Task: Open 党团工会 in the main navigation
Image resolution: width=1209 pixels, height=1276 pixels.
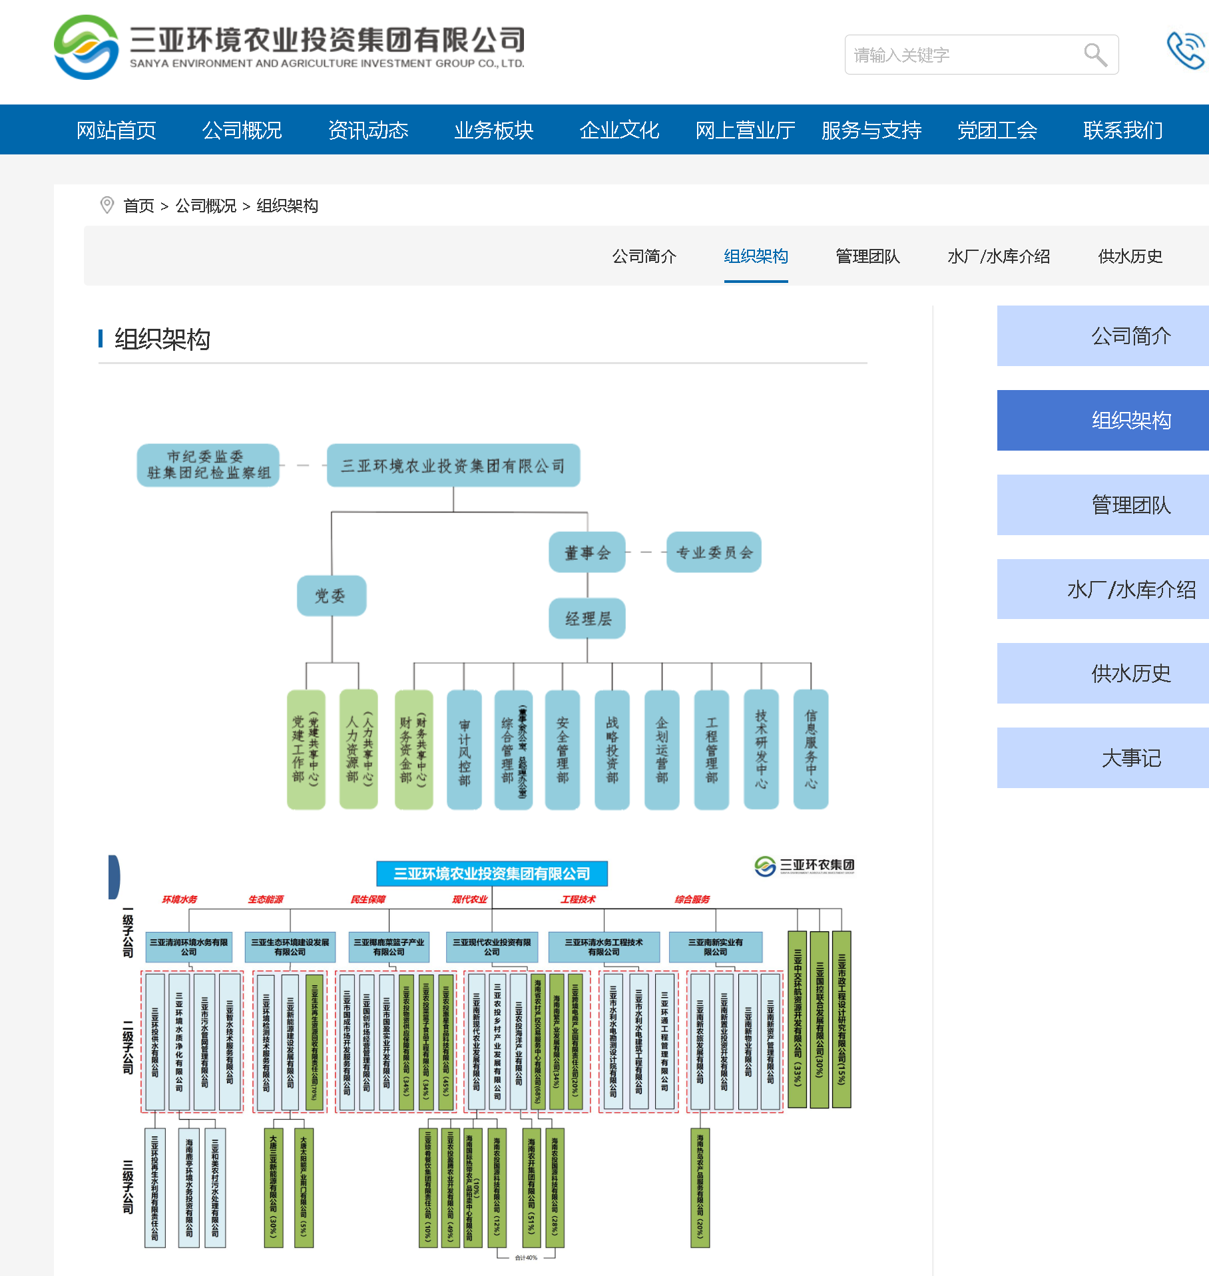Action: pyautogui.click(x=997, y=130)
